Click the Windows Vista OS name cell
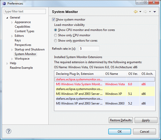 click(115, 84)
